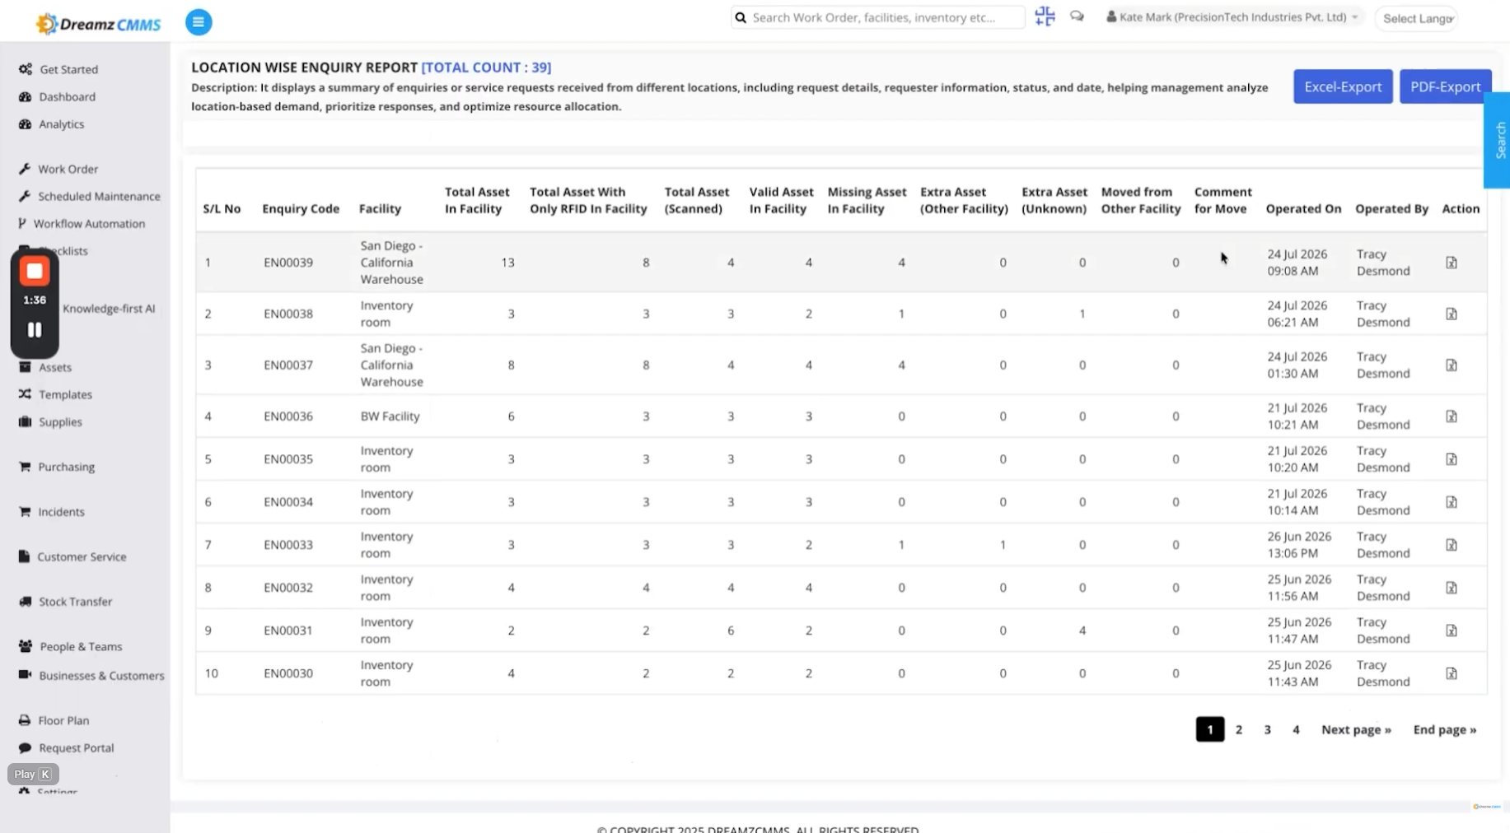
Task: Open action document icon for EN00035
Action: [x=1451, y=459]
